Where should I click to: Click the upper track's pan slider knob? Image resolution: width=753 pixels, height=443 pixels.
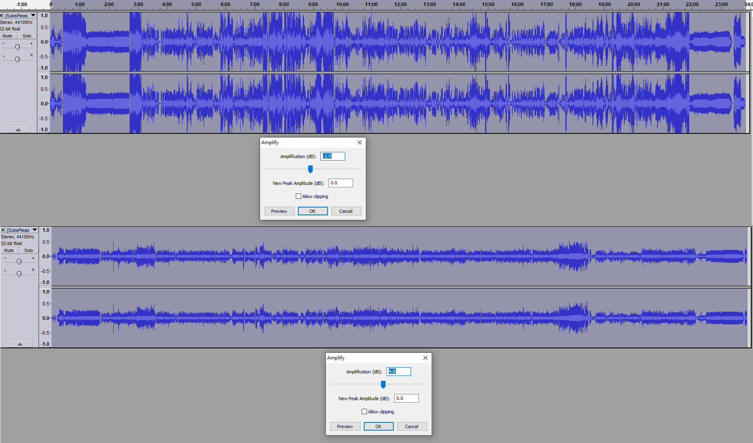coord(17,60)
